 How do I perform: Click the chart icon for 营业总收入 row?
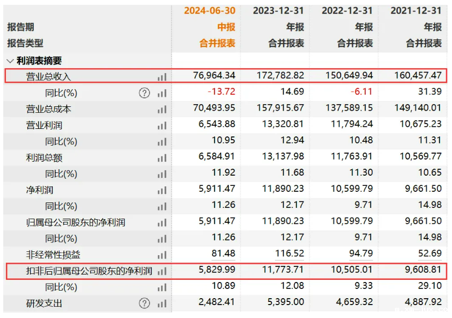(162, 77)
